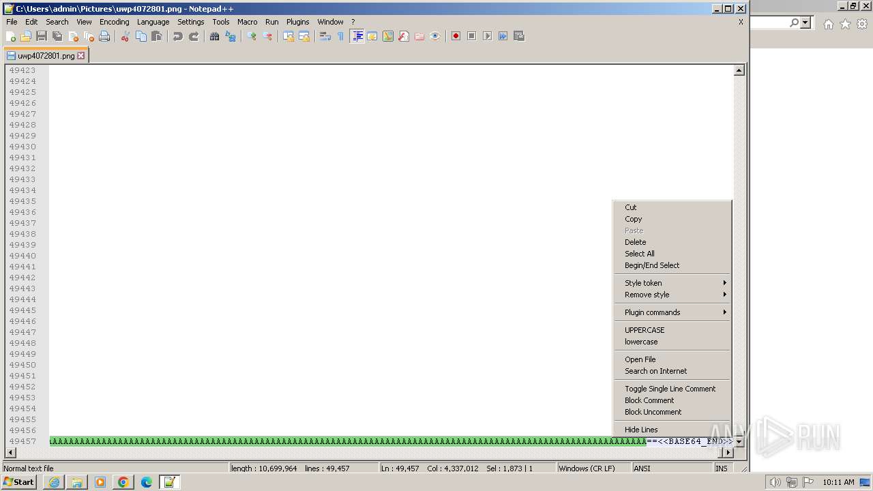Close the uwp4072801.png tab with its red X
The image size is (873, 491).
point(80,56)
